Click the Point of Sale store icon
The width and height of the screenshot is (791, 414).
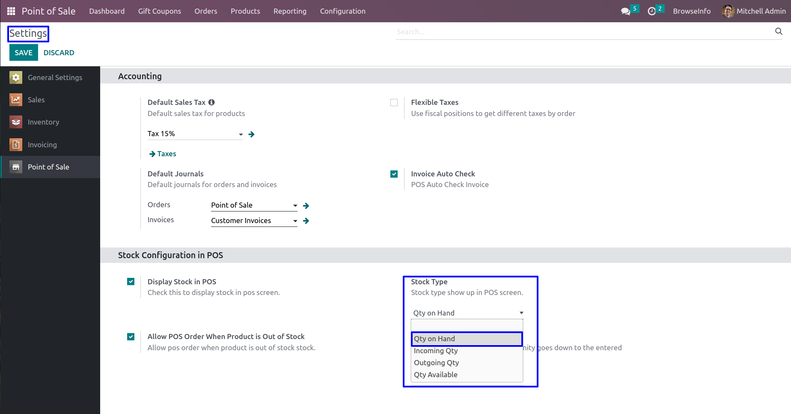tap(16, 167)
